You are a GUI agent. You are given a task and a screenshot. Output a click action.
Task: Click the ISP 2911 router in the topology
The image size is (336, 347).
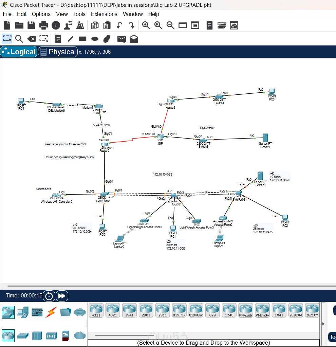(x=161, y=137)
